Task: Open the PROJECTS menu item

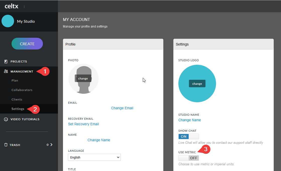Action: click(19, 61)
